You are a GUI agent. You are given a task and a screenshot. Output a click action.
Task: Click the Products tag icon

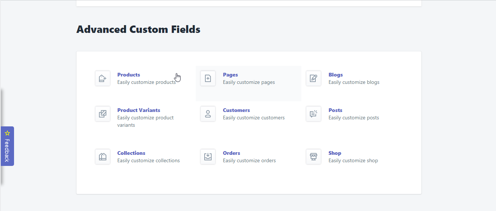[x=103, y=78]
